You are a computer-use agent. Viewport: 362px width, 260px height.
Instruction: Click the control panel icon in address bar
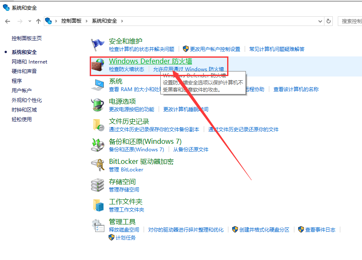48,21
